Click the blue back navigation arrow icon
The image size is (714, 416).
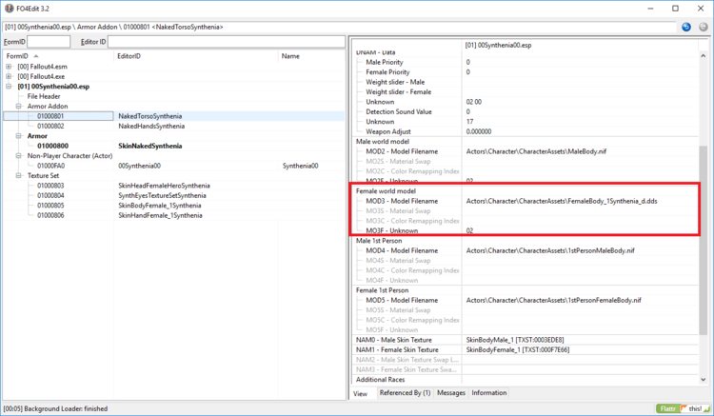pos(686,27)
